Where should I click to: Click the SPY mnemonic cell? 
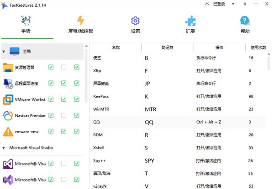click(149, 161)
